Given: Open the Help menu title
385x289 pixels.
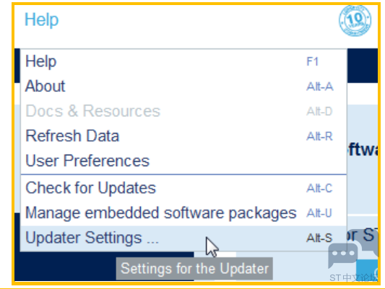Looking at the screenshot, I should (x=41, y=20).
